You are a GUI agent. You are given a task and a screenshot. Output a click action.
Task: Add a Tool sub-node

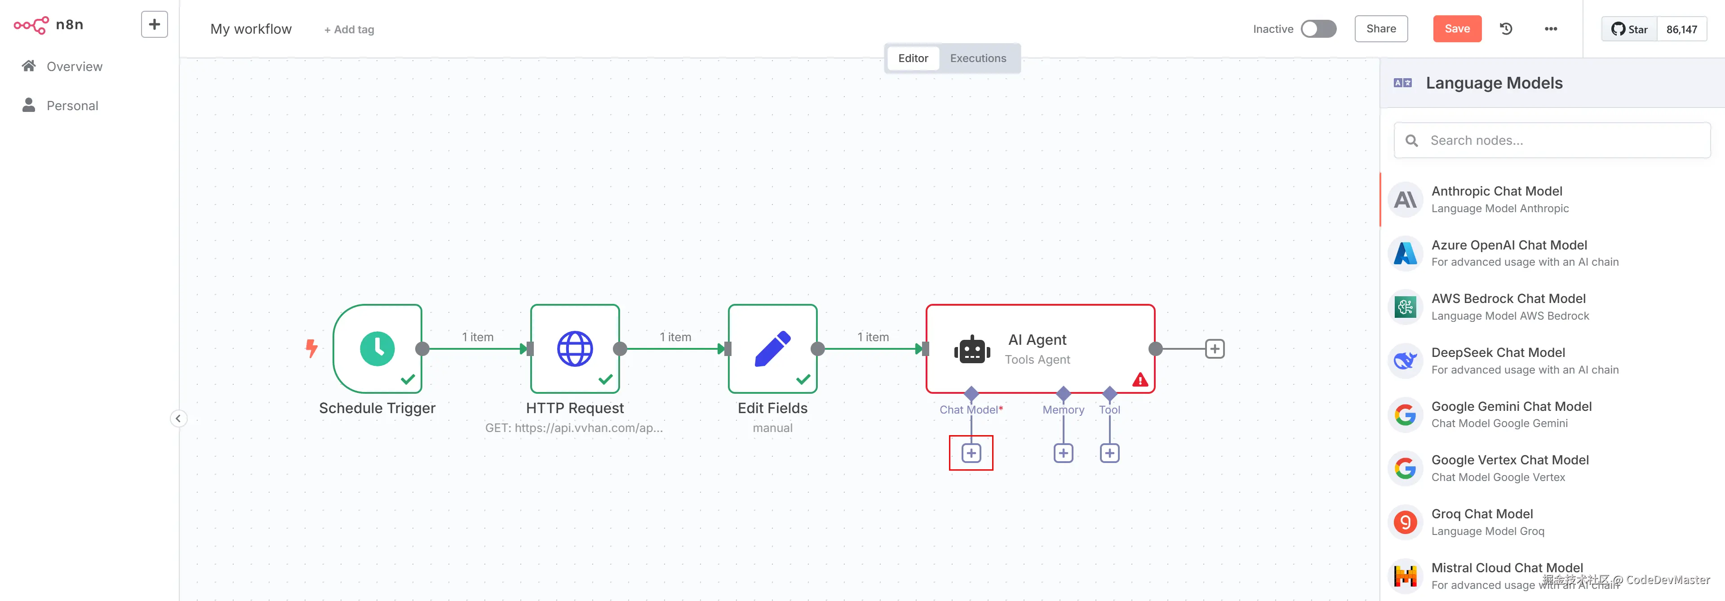(1109, 453)
